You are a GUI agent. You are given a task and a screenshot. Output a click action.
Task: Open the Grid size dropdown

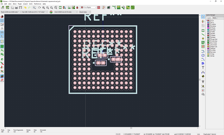66,12
